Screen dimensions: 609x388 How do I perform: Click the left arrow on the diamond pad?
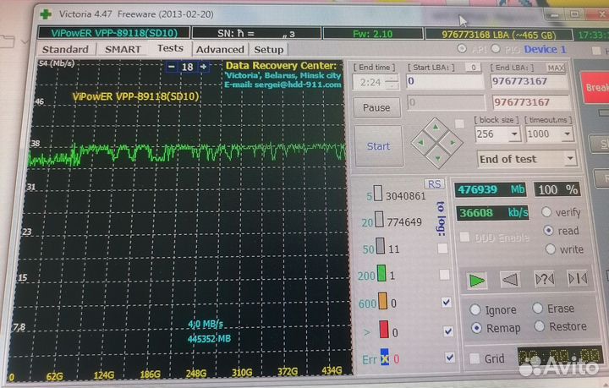(x=421, y=143)
